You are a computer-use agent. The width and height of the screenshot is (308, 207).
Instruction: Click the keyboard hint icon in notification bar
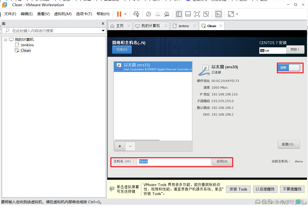coord(112,189)
